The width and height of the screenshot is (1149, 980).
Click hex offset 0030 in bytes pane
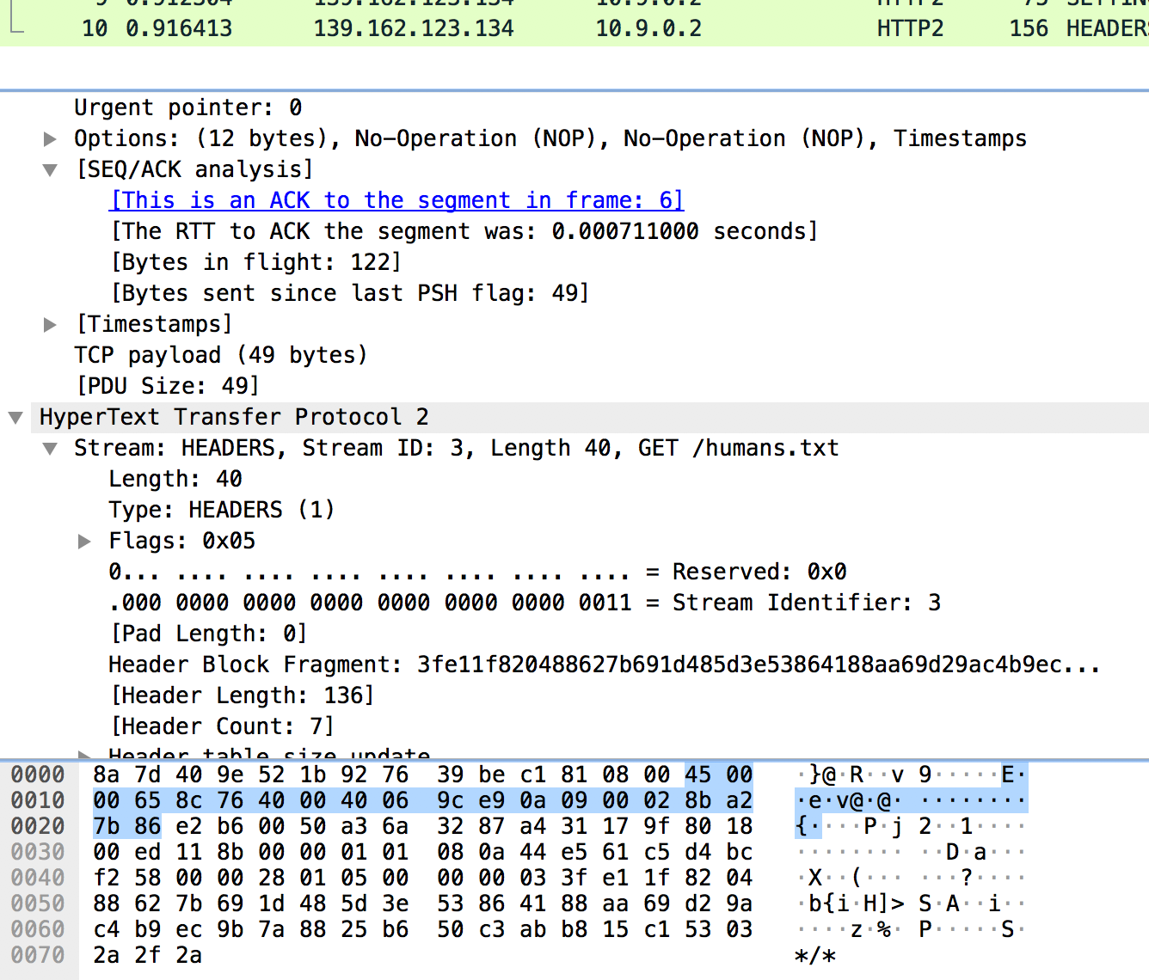point(38,852)
